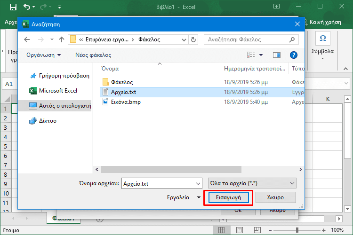Select Δίκτυο in navigation pane
Screen dimensions: 353x235
click(x=43, y=121)
